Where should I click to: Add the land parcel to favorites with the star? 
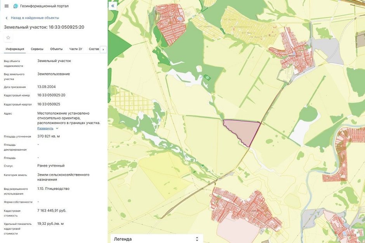click(x=8, y=38)
